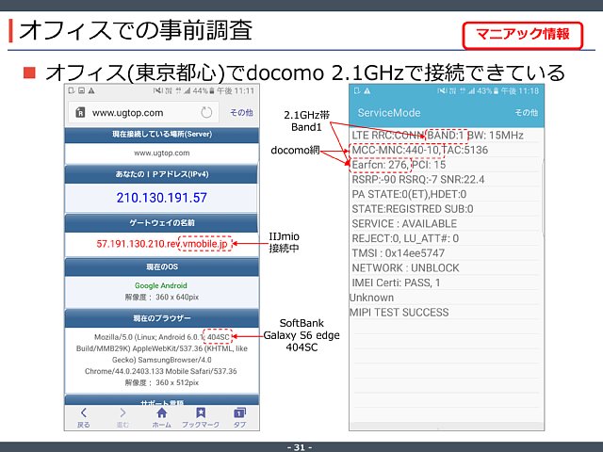Click the page number 31 footer
Screen dimensions: 603x452
click(x=300, y=447)
